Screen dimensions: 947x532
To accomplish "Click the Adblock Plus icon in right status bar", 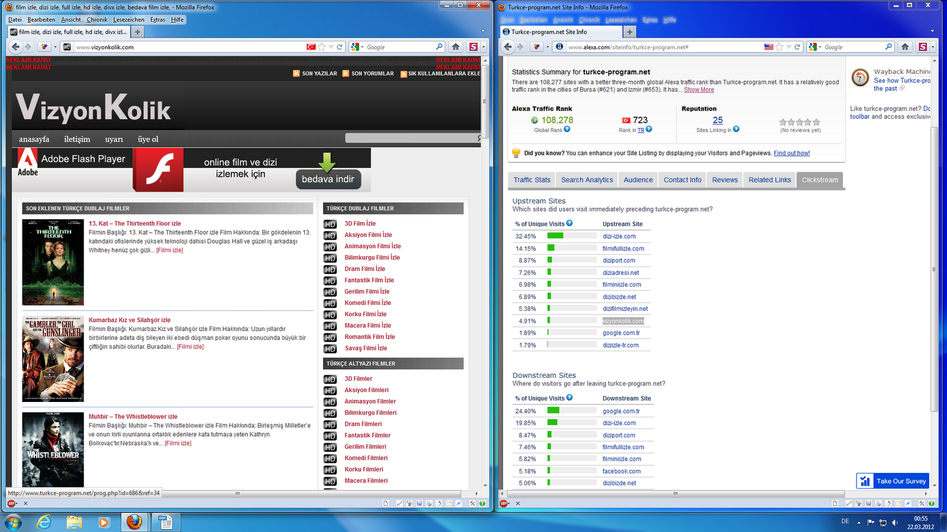I will tap(504, 504).
